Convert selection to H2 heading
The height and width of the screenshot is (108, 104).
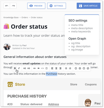tap(25, 68)
